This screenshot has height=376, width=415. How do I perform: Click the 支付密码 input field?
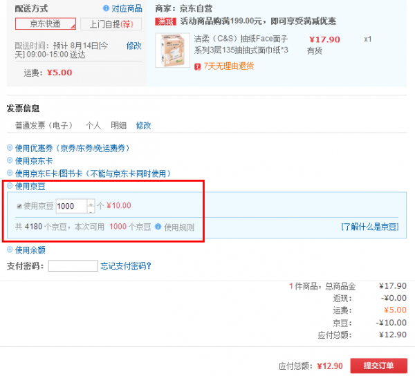point(73,266)
